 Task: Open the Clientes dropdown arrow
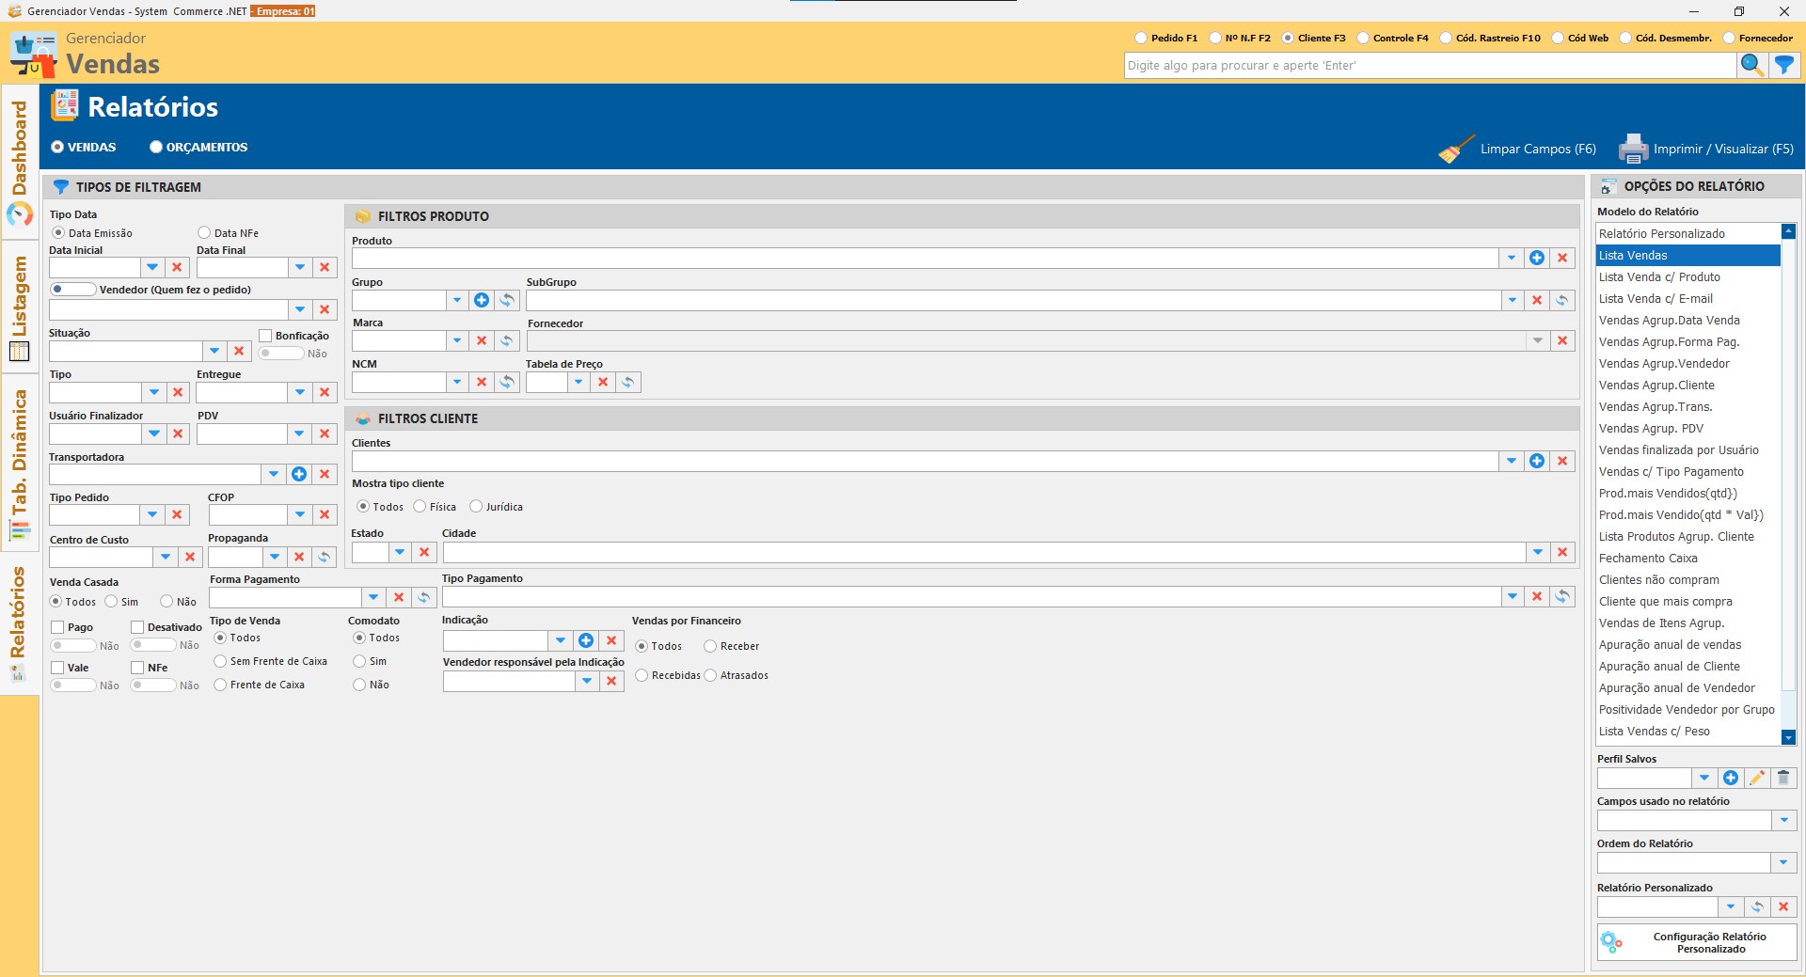(1512, 461)
